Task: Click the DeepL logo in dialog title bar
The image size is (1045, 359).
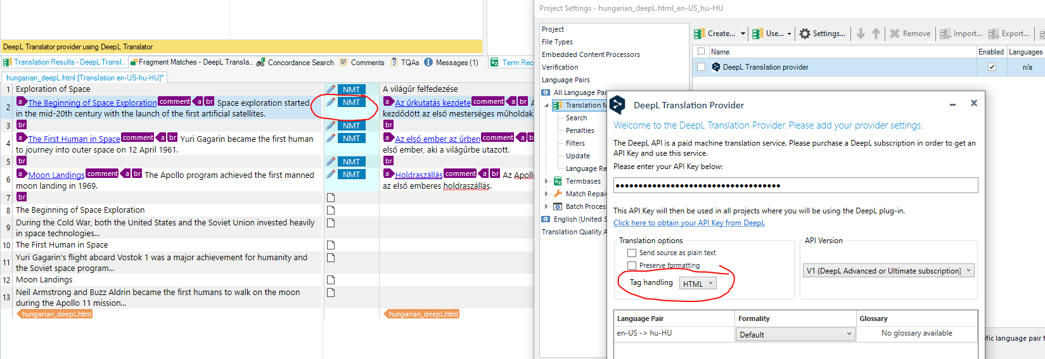Action: (x=619, y=105)
